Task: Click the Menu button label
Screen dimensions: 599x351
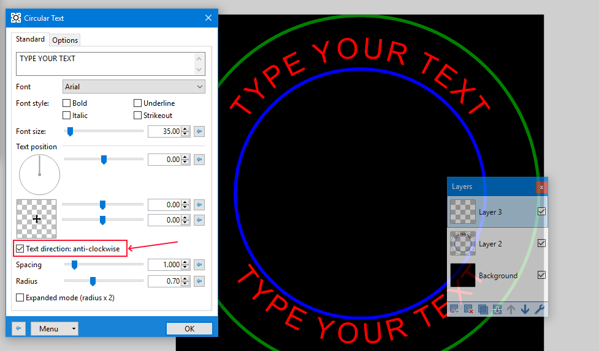Action: pyautogui.click(x=49, y=328)
